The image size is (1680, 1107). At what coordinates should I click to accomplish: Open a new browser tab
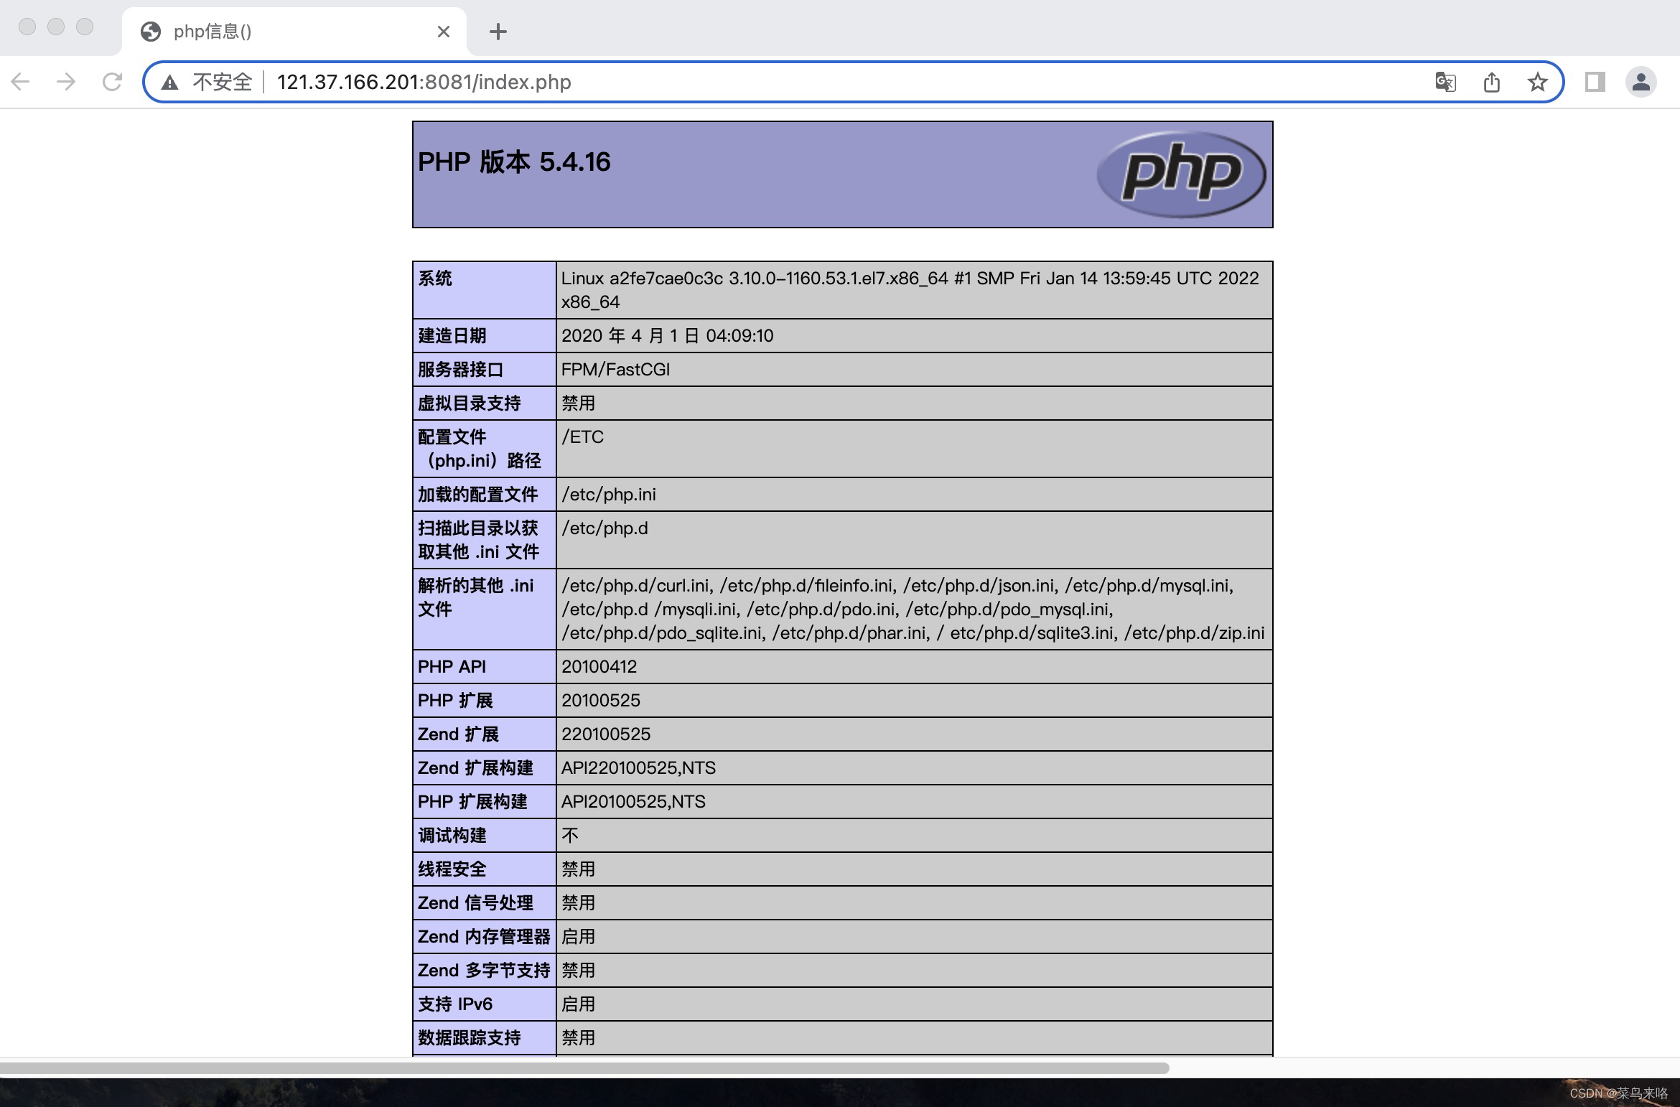[x=498, y=32]
